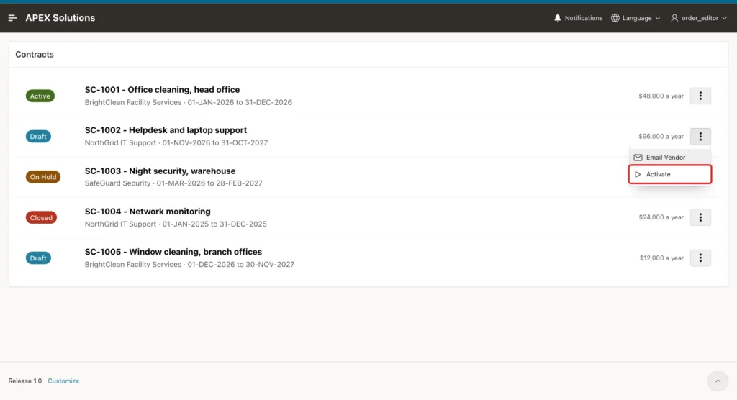Image resolution: width=737 pixels, height=400 pixels.
Task: Select Activate in the context menu
Action: point(670,174)
